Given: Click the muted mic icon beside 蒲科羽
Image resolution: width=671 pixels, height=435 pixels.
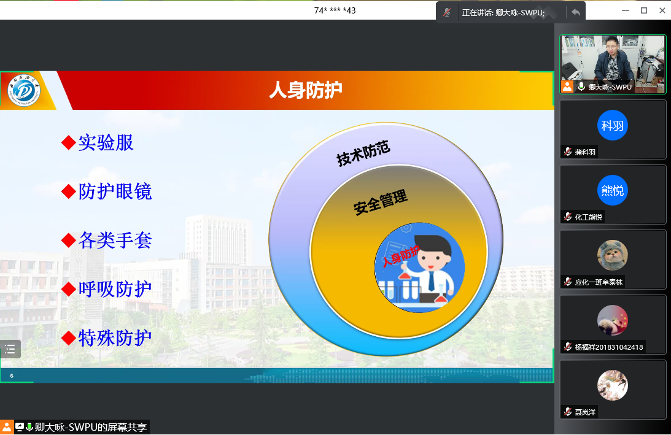Looking at the screenshot, I should [568, 152].
